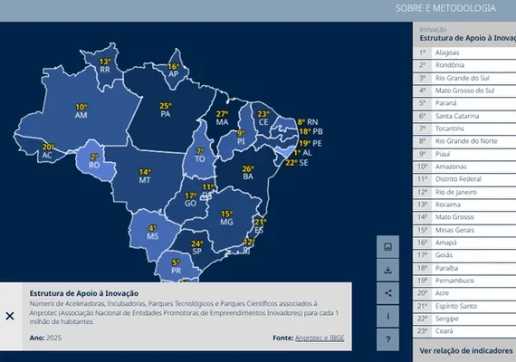Select Minas Gerais ranking row

click(x=464, y=230)
